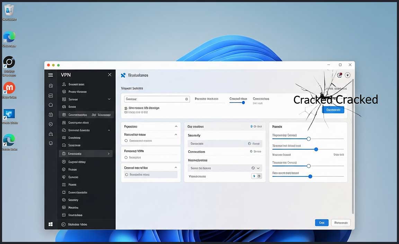Click the right arrow on the highlighted VPN menu row

tap(109, 154)
